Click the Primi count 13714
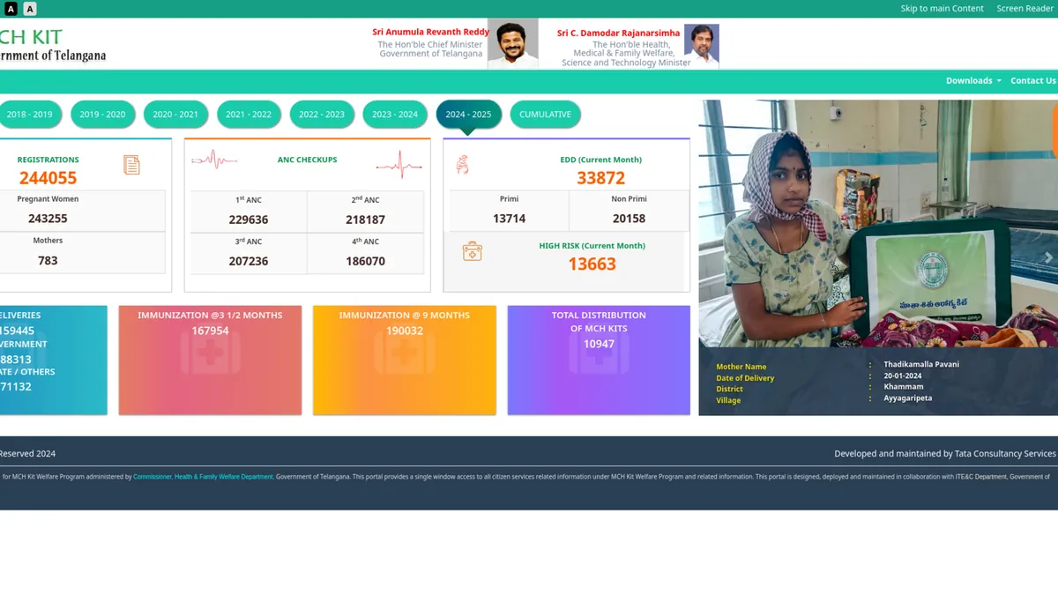Image resolution: width=1058 pixels, height=595 pixels. click(510, 219)
